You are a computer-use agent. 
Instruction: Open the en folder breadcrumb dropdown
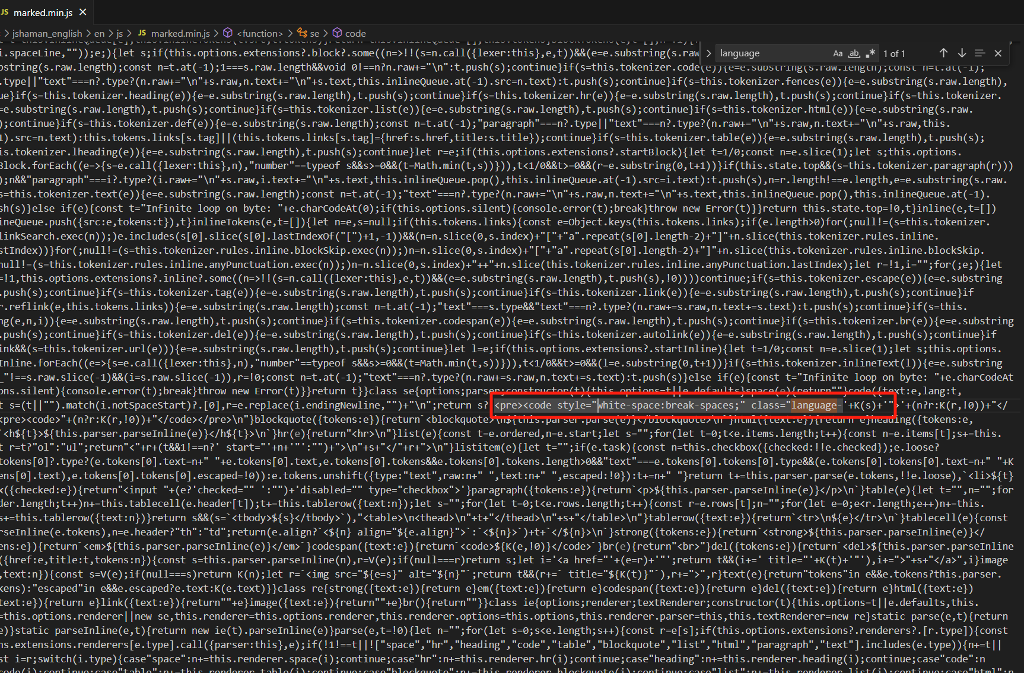click(99, 33)
